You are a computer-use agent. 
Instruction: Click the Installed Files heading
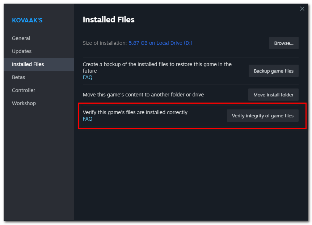109,20
